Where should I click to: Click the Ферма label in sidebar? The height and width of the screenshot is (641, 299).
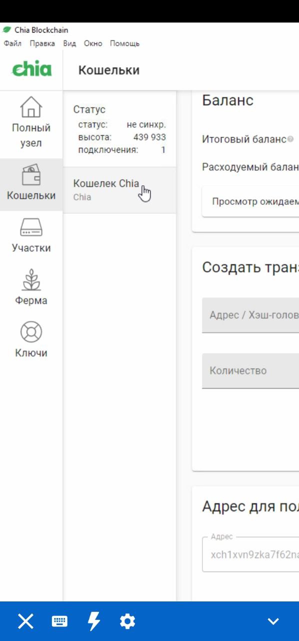pyautogui.click(x=31, y=300)
